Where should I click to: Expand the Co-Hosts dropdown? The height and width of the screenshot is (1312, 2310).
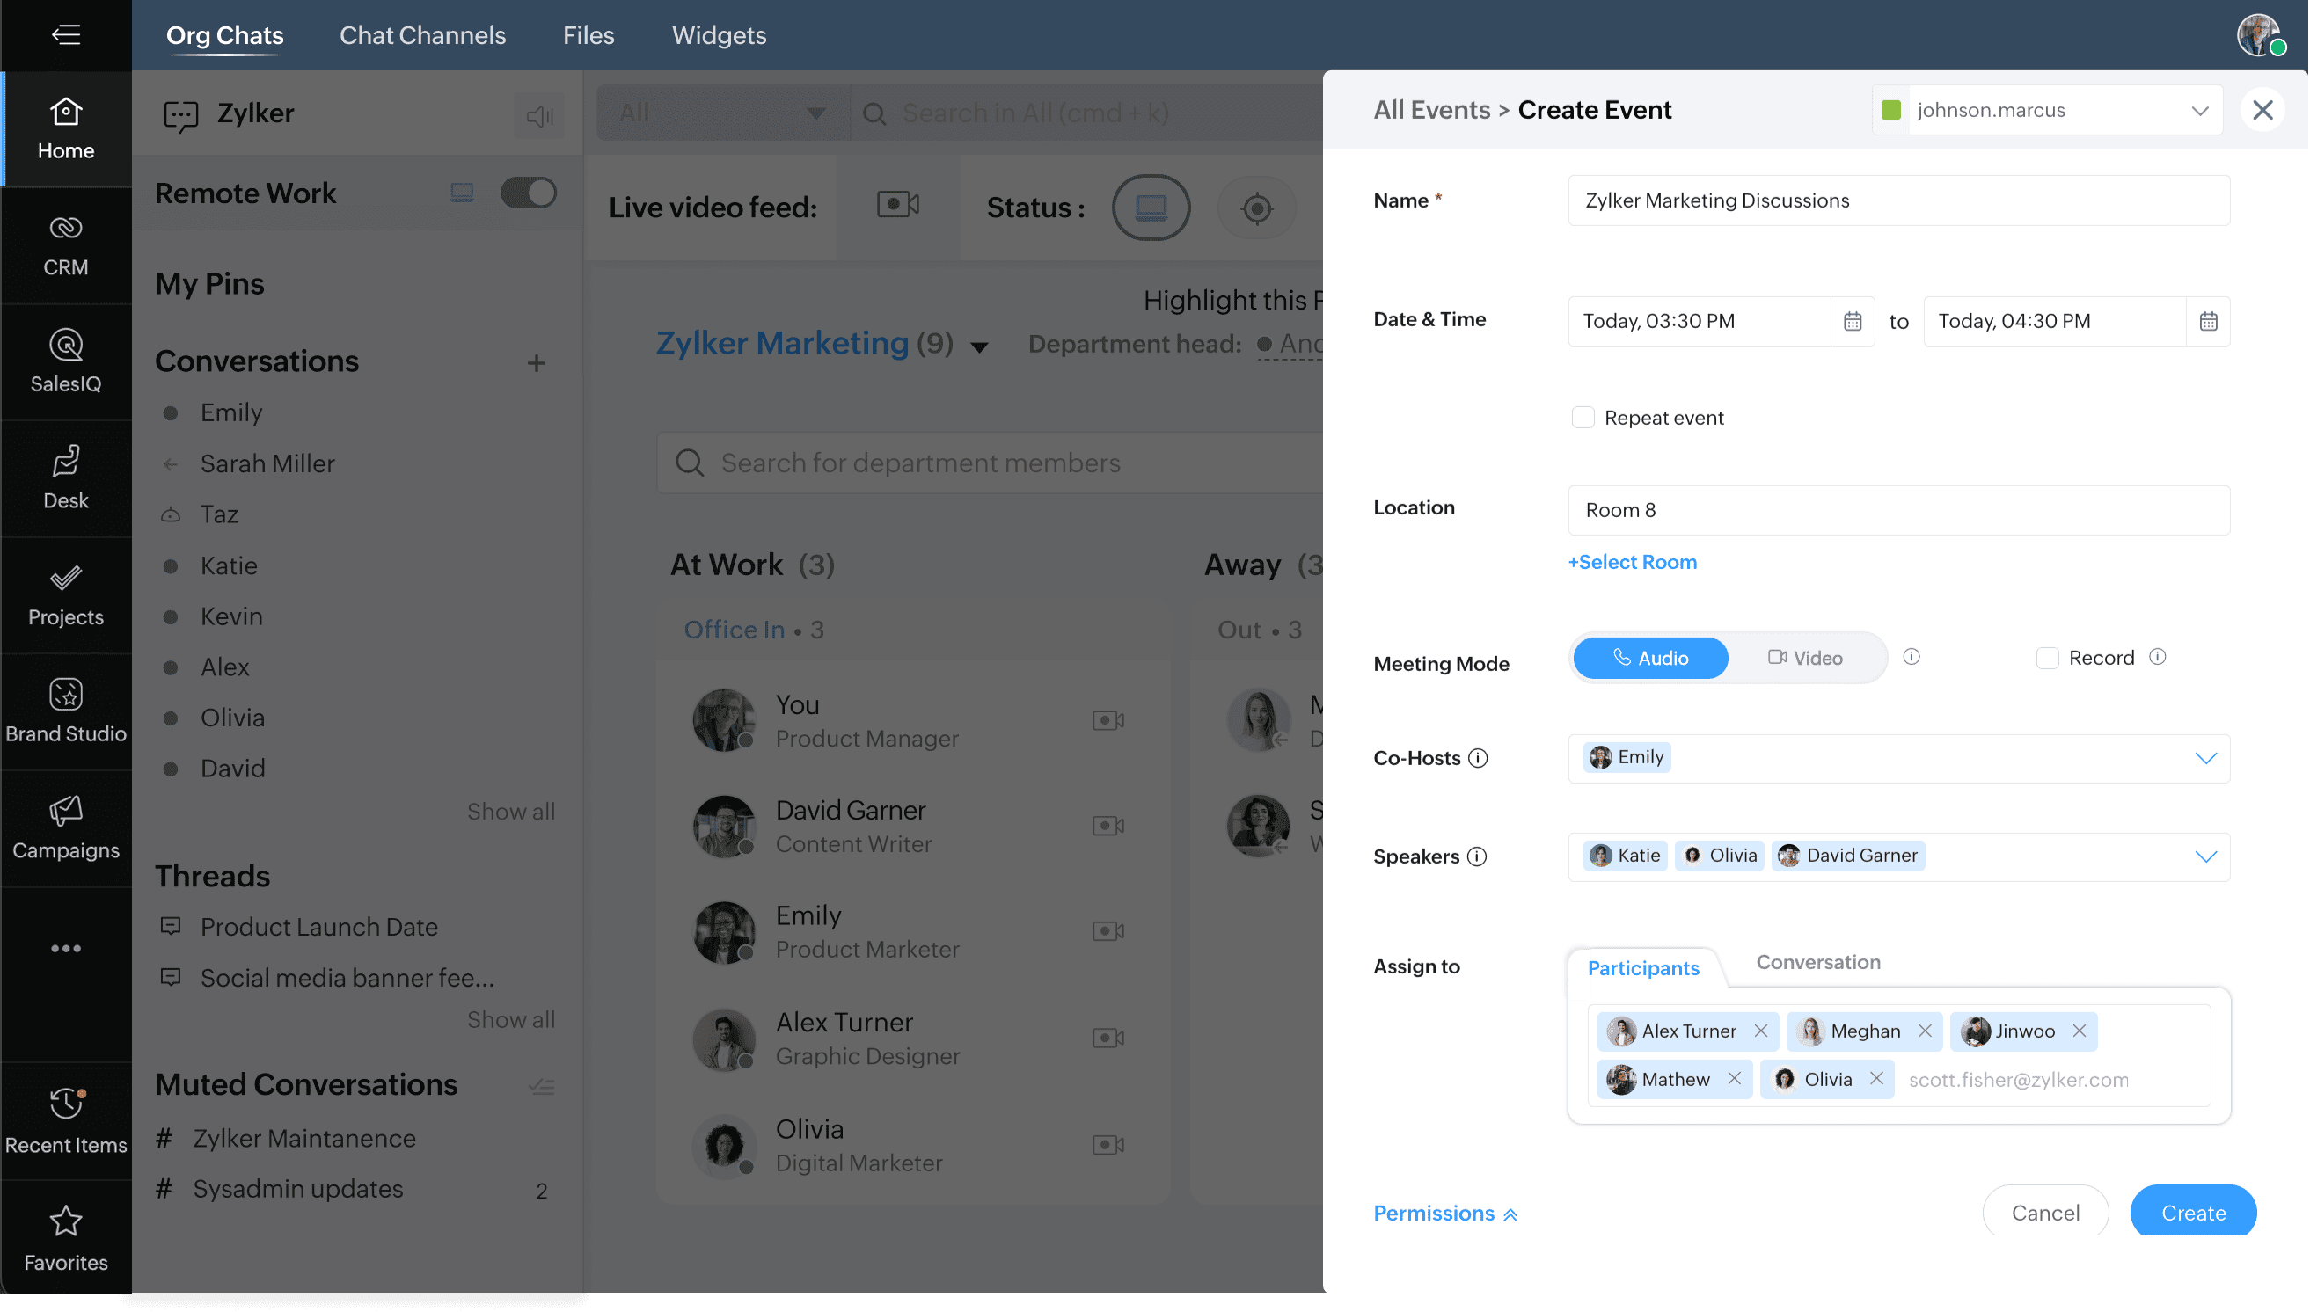click(2204, 758)
